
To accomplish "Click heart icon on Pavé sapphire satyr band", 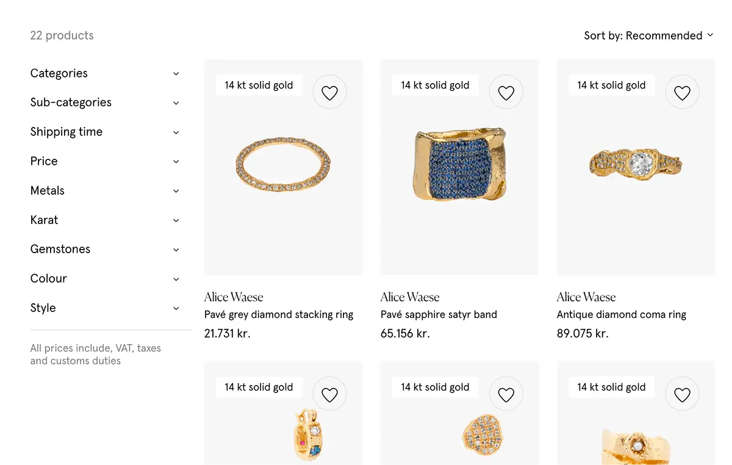I will (x=506, y=92).
